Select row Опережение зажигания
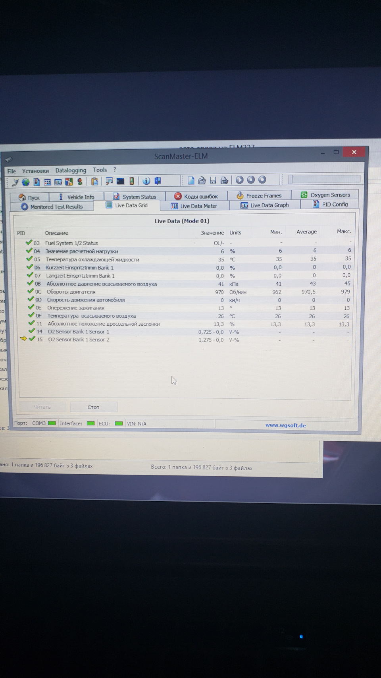 pos(185,308)
